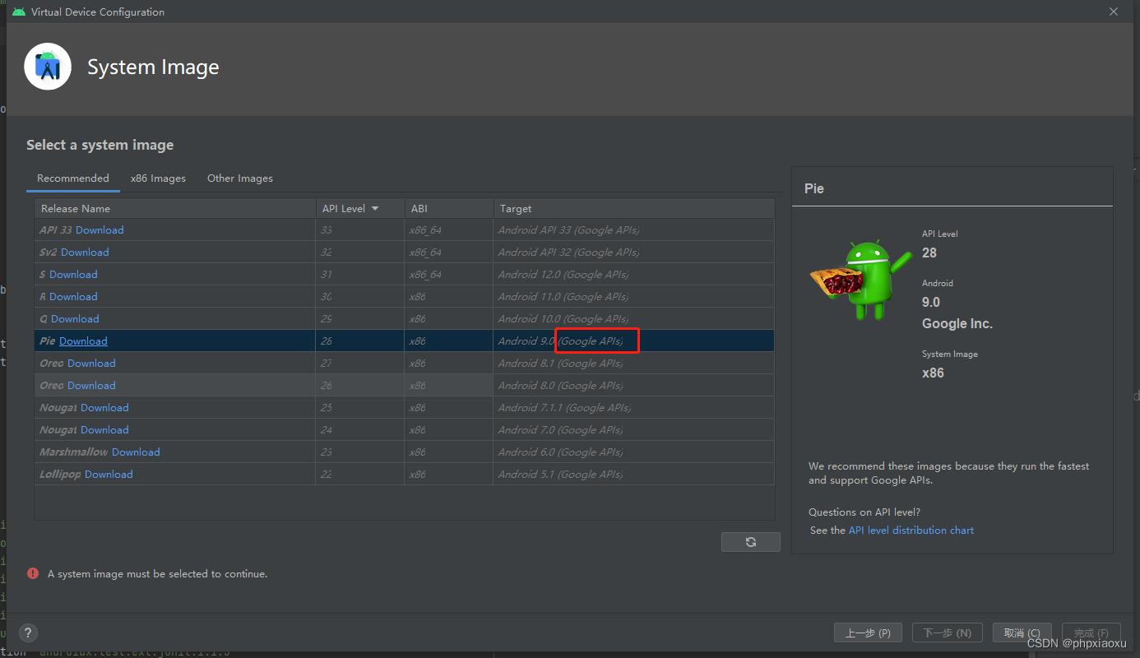Click the Pie Android mascot image
The width and height of the screenshot is (1140, 658).
(x=861, y=280)
